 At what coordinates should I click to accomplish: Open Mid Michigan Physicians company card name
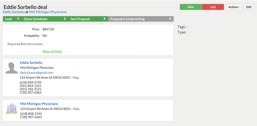tap(39, 104)
